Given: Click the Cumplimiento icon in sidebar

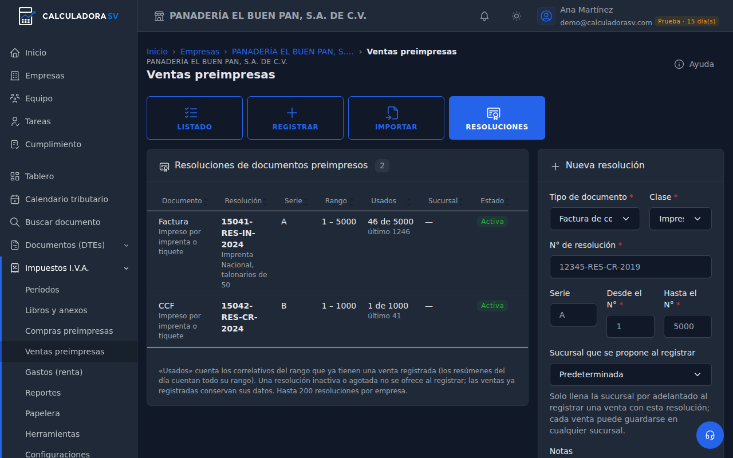Looking at the screenshot, I should click(x=15, y=144).
